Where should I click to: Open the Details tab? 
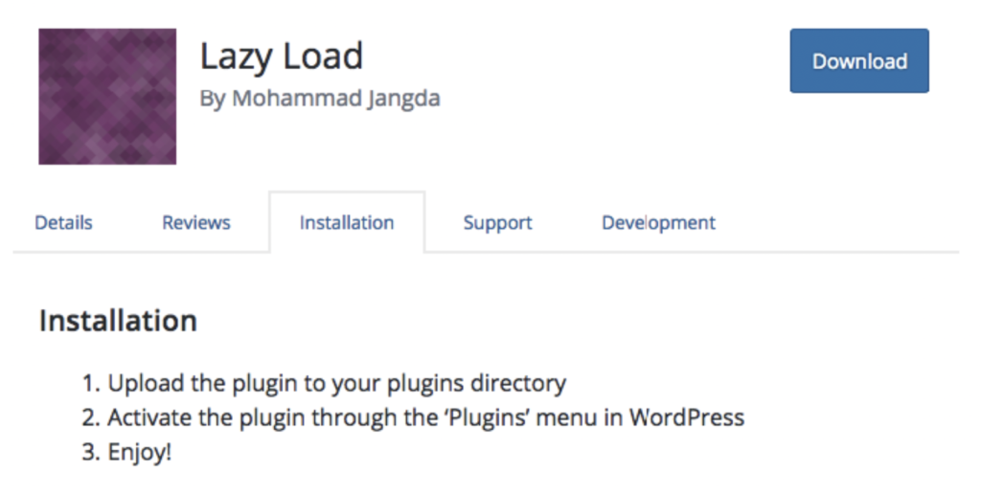63,223
